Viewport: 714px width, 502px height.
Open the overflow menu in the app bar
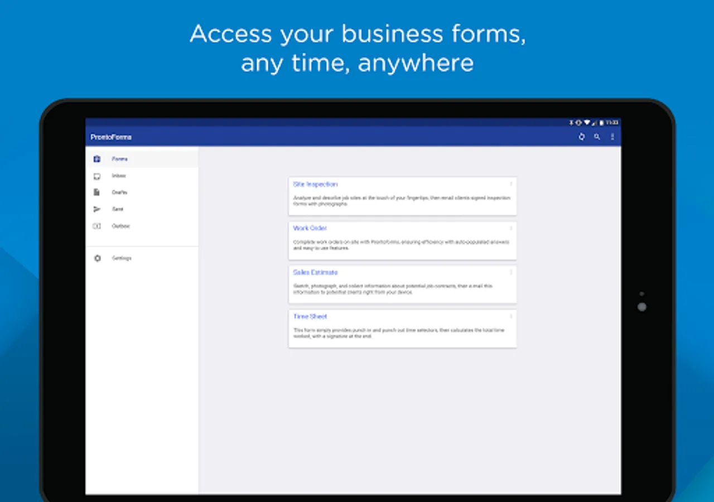612,137
